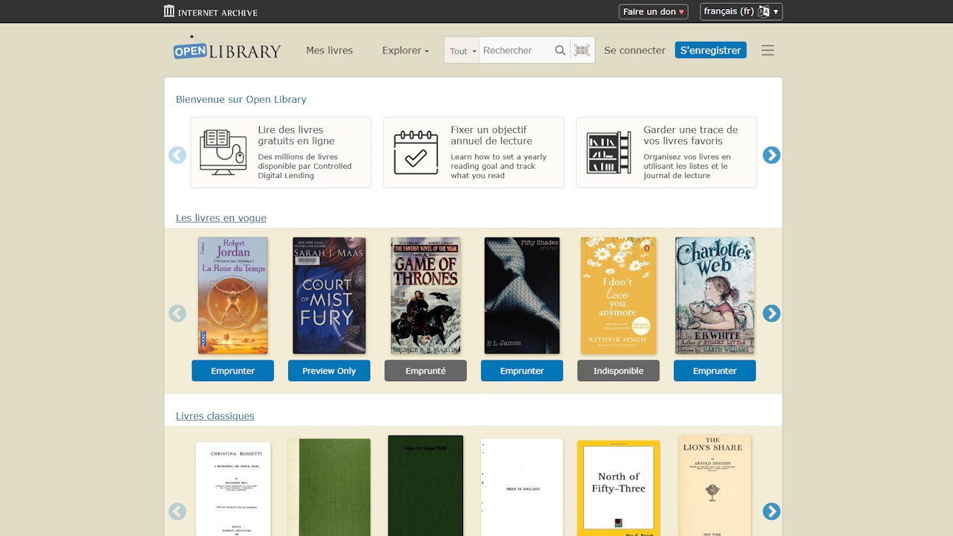Click the magnifying glass search icon
The image size is (953, 536).
click(x=560, y=50)
